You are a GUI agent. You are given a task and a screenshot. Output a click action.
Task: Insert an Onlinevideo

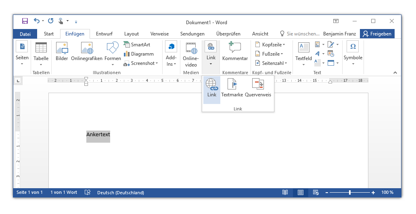(191, 55)
